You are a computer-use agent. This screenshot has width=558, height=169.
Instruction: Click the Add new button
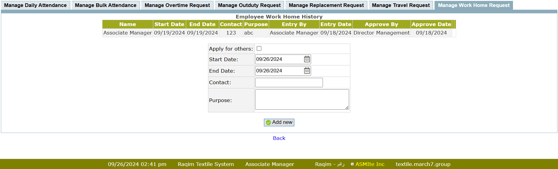(x=279, y=122)
